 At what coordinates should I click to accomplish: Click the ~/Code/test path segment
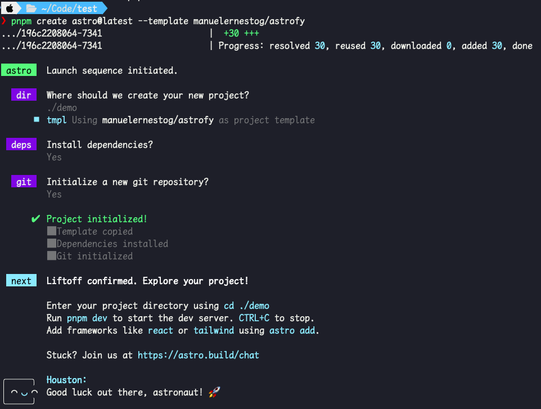point(69,8)
